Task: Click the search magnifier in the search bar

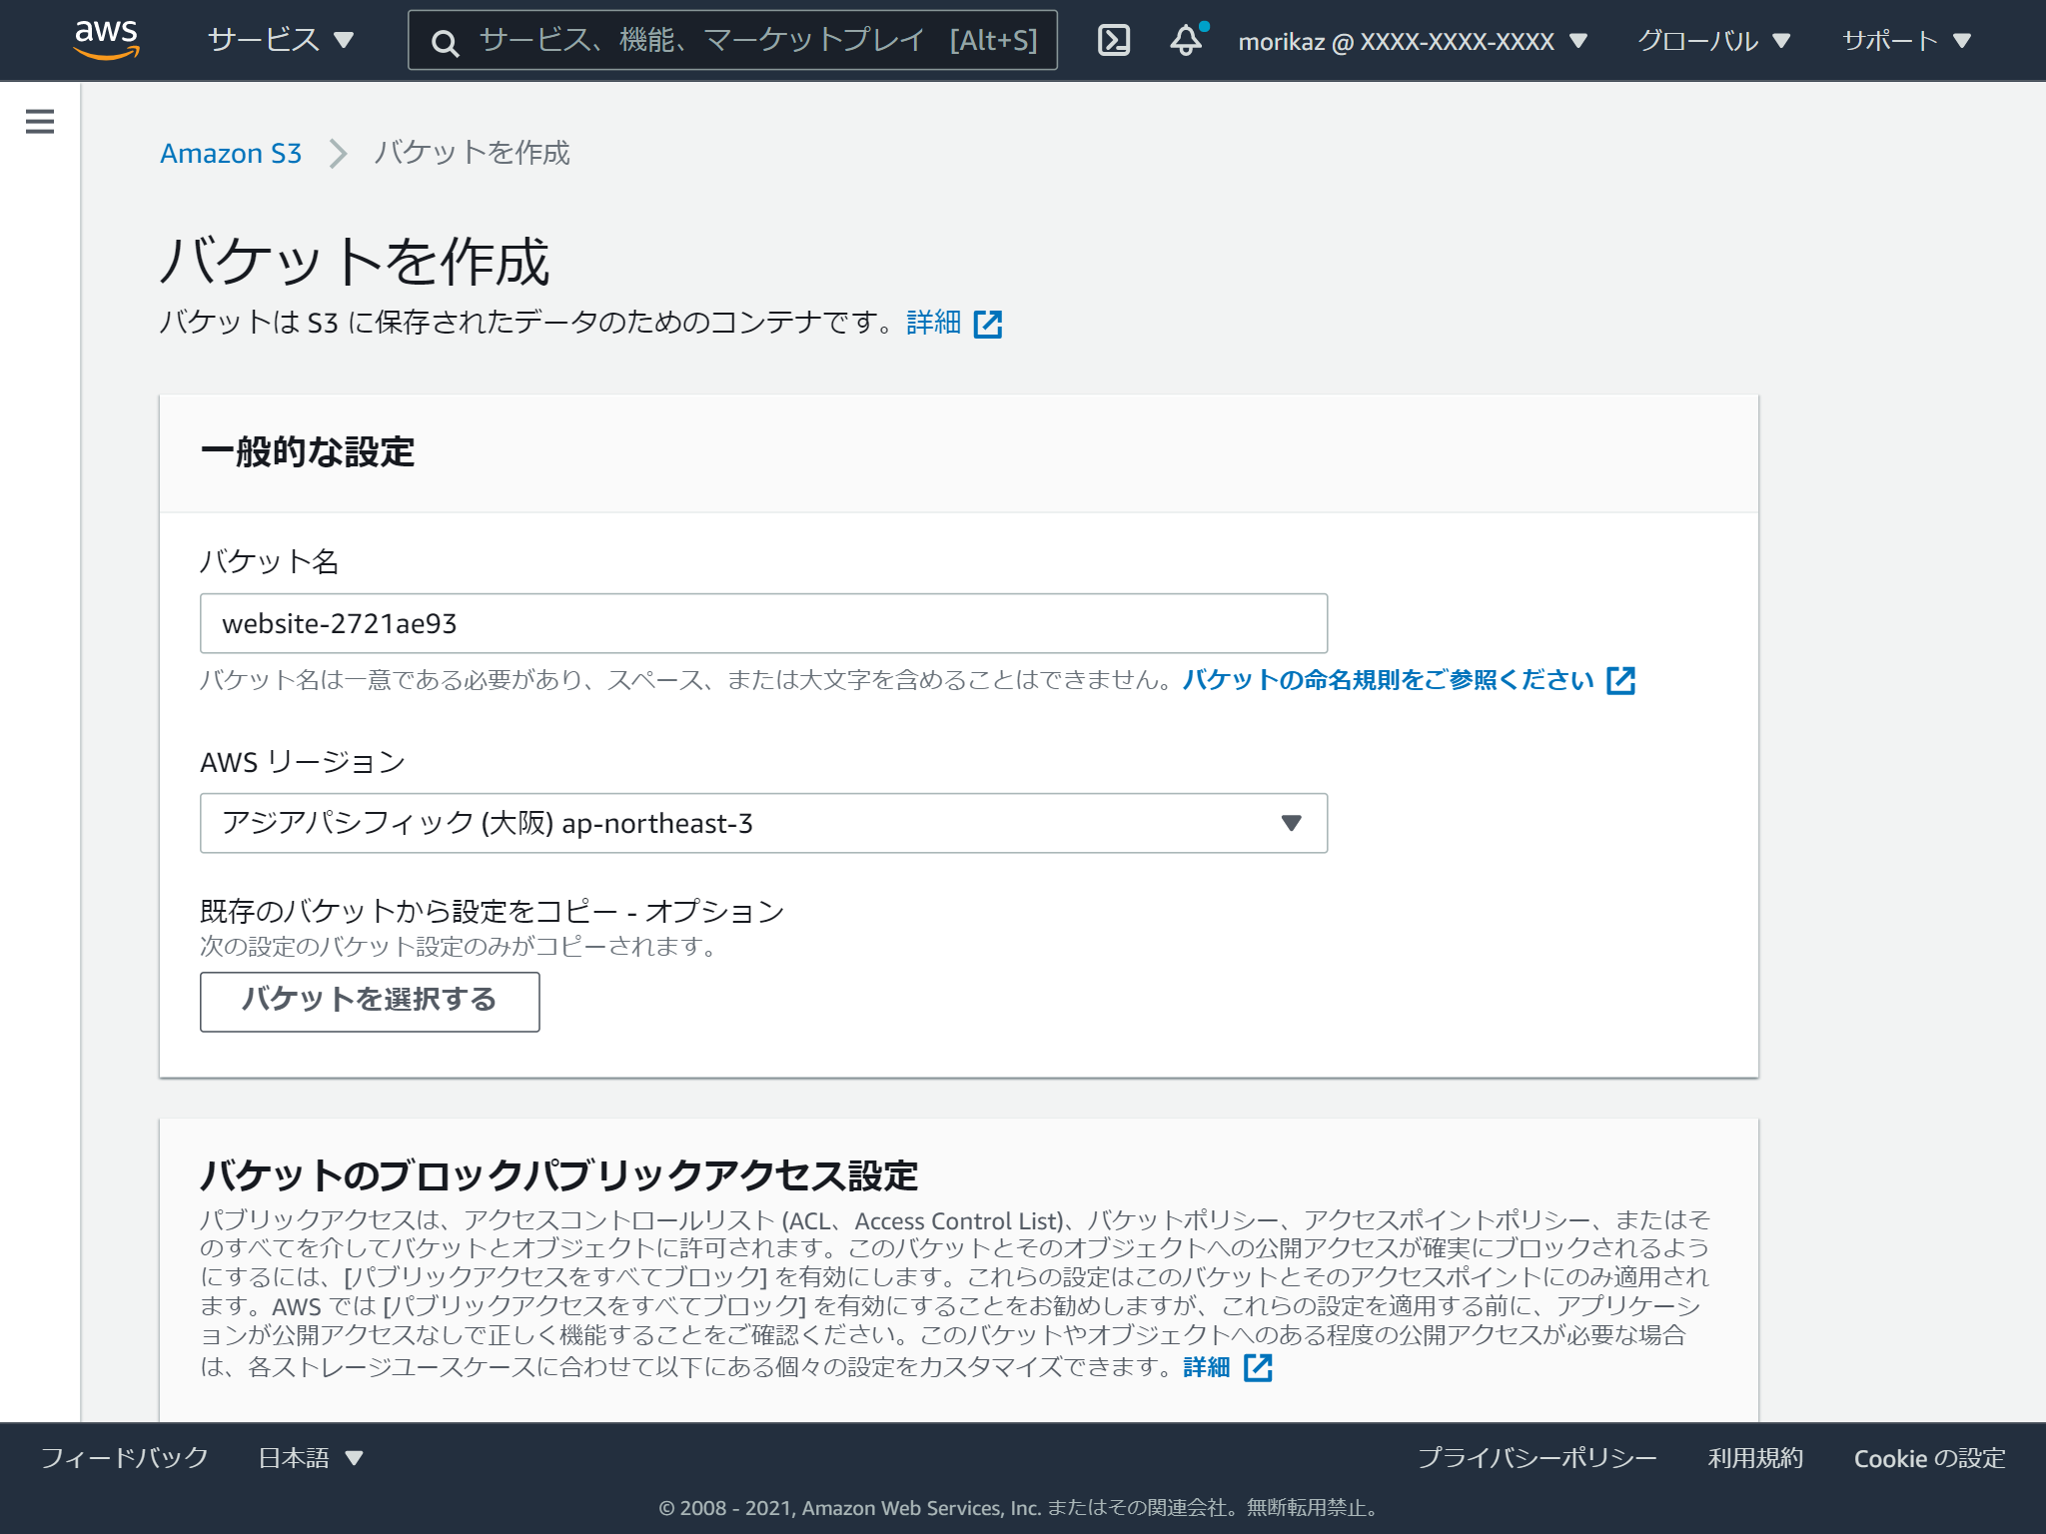Action: coord(445,41)
